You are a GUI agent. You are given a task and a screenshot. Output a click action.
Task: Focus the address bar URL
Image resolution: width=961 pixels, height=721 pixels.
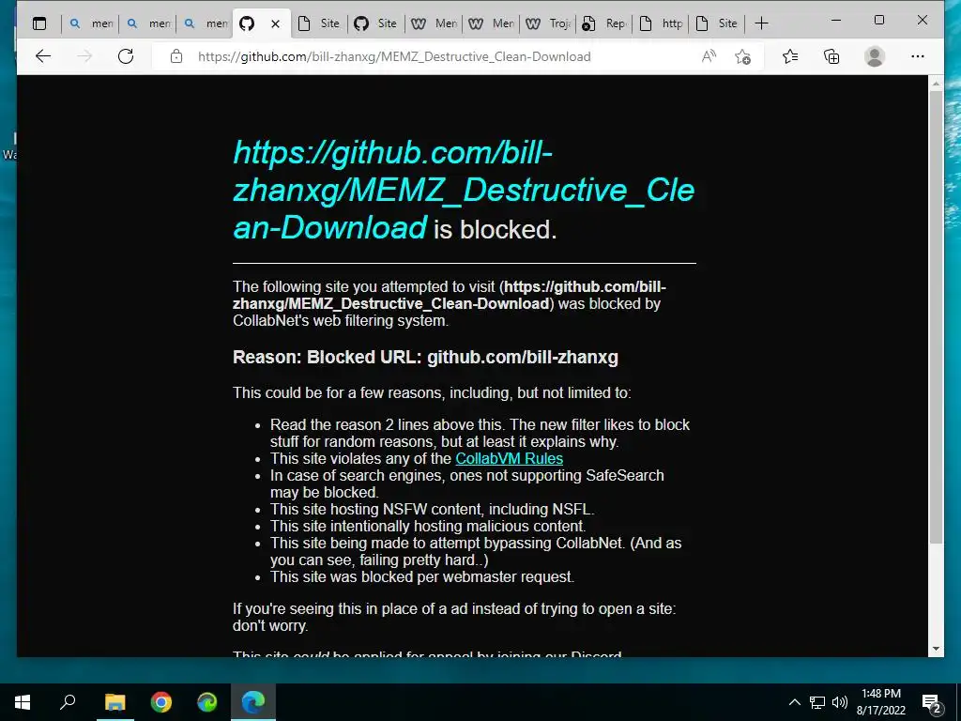[x=394, y=56]
